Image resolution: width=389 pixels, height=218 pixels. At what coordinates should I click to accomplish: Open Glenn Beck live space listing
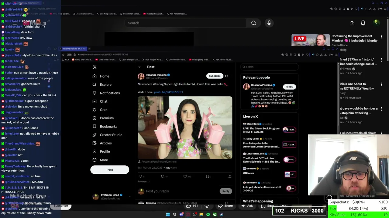[269, 128]
